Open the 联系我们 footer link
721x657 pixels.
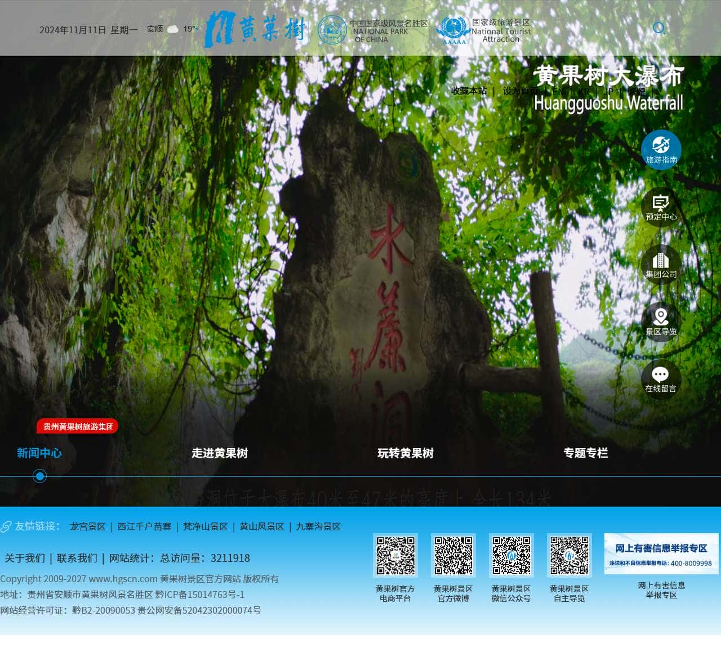[77, 558]
